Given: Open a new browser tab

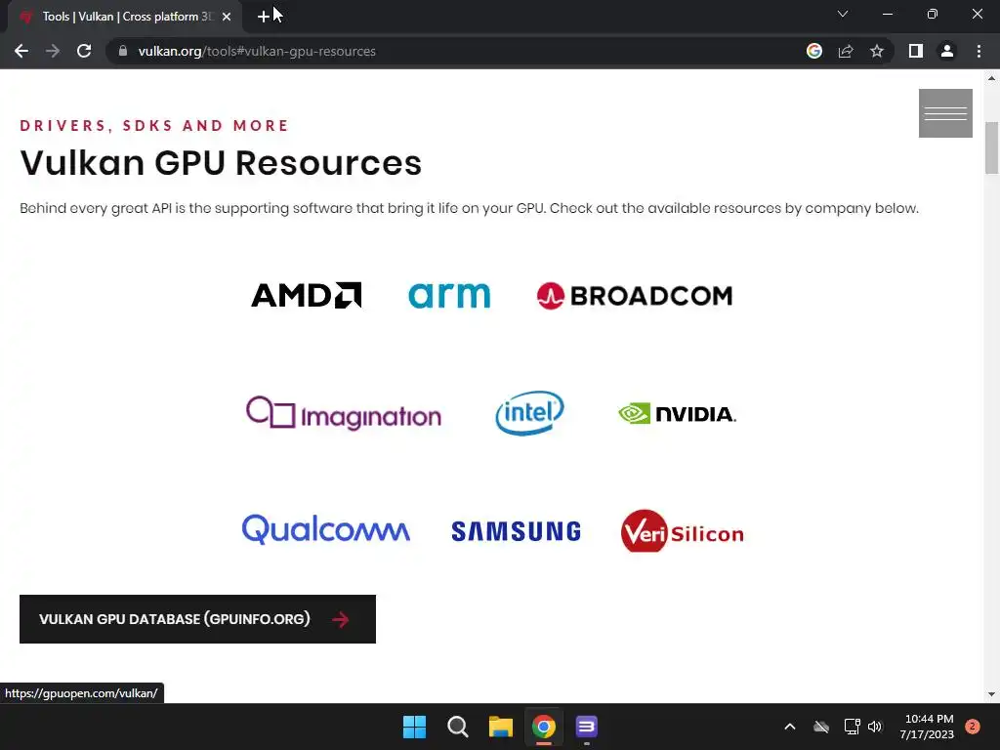Looking at the screenshot, I should coord(264,18).
